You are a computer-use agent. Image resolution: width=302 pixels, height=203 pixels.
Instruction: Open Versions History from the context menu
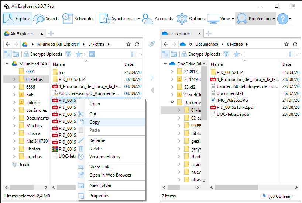click(111, 157)
